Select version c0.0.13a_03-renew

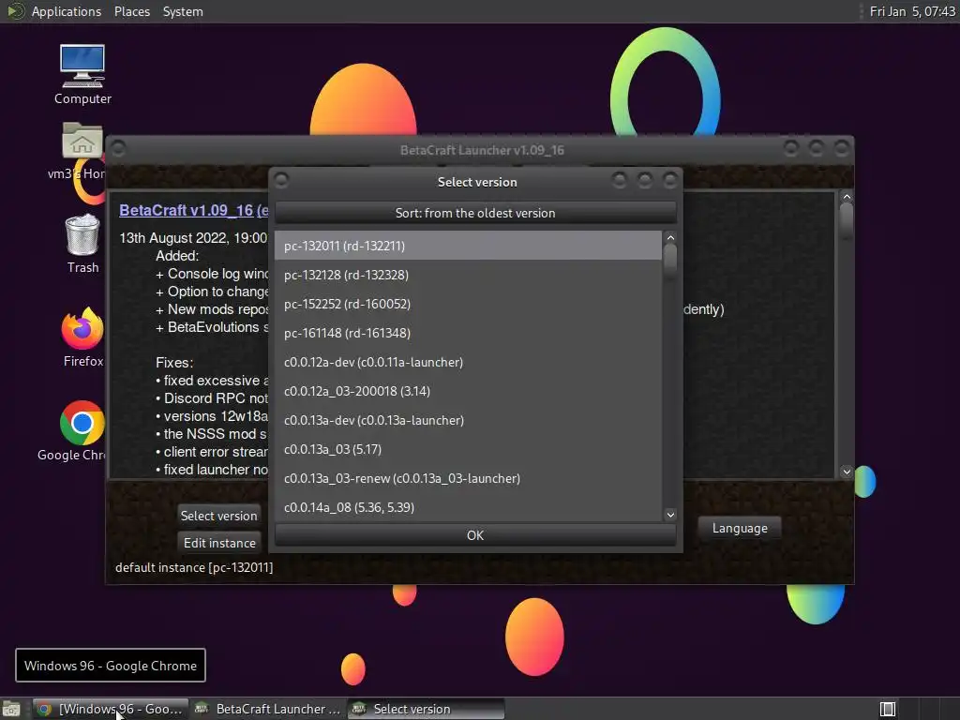468,478
